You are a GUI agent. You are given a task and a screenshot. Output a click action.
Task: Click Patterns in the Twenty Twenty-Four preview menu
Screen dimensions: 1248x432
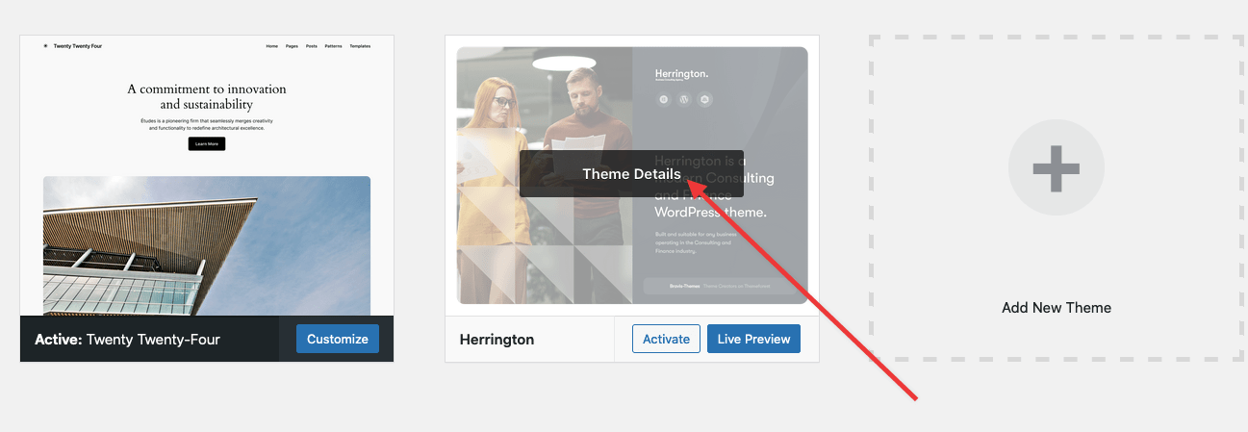coord(333,46)
